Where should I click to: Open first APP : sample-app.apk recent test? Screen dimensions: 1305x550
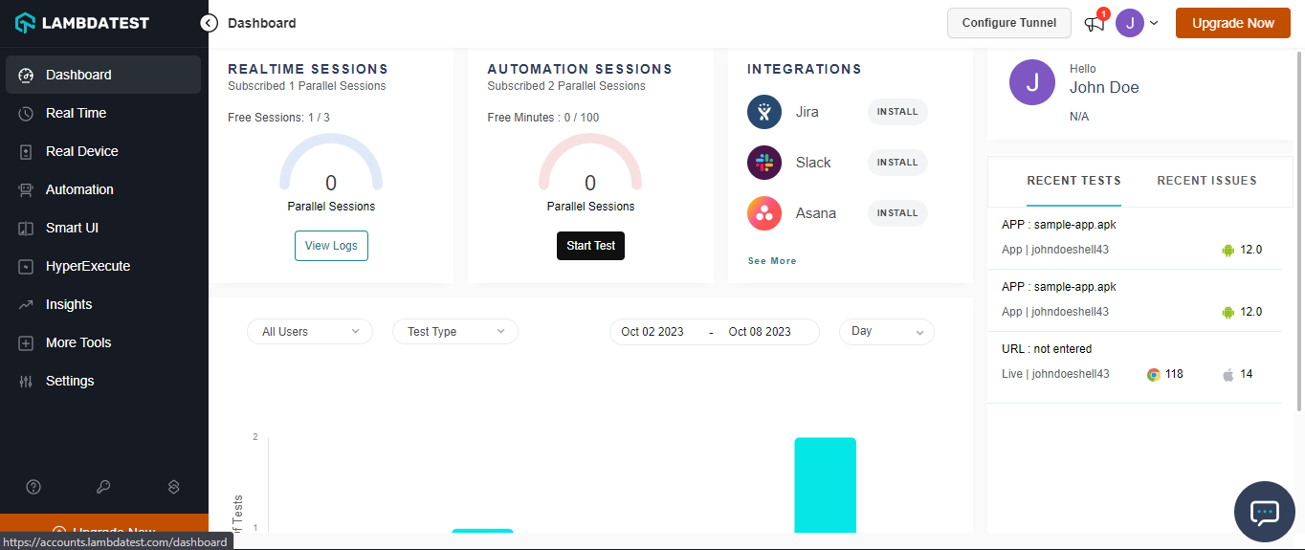point(1134,237)
